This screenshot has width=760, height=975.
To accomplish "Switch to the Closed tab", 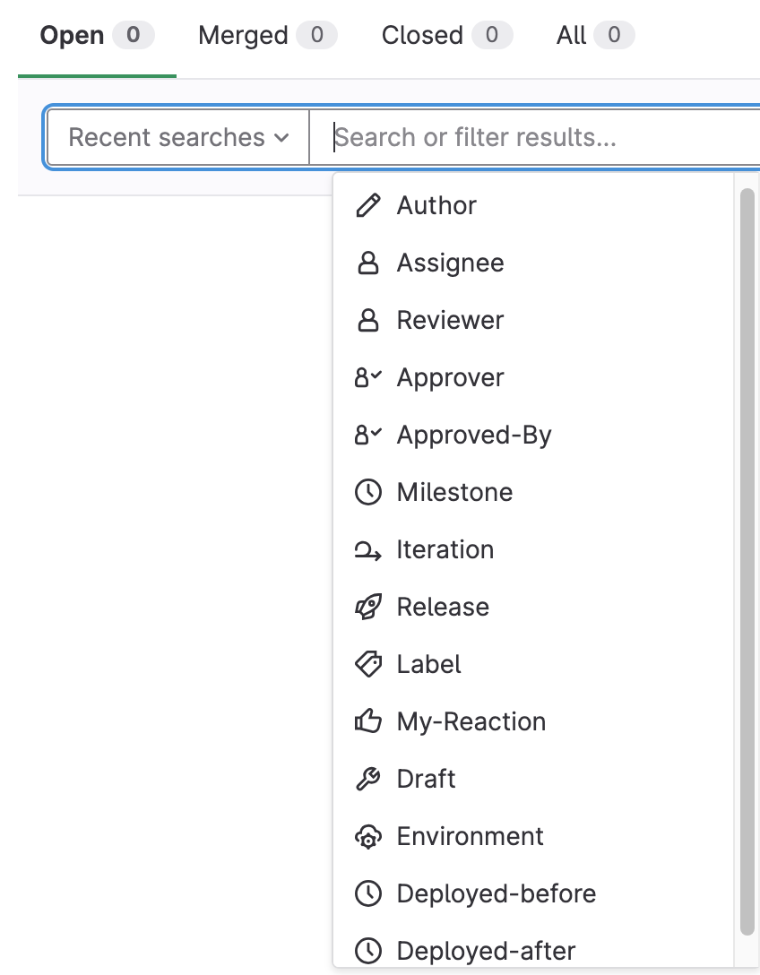I will [446, 36].
